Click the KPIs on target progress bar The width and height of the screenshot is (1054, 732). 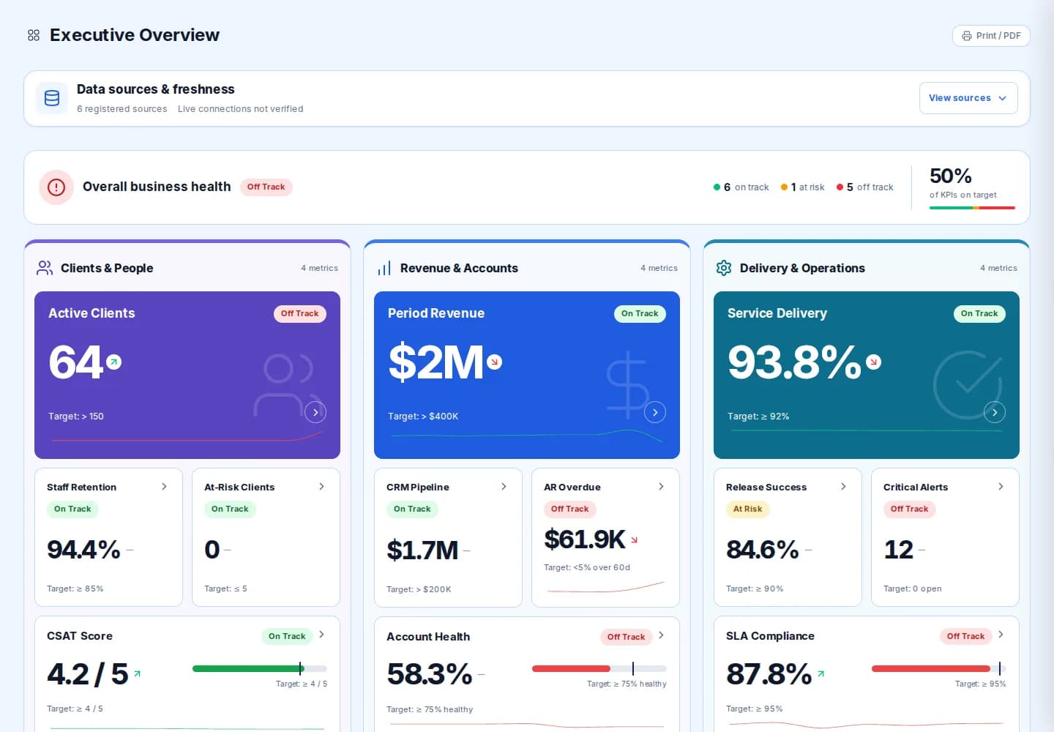click(x=972, y=208)
